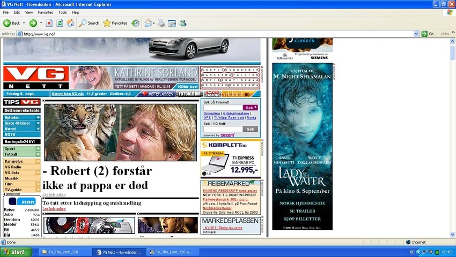Open Back button history dropdown arrow
456x257 pixels.
(x=24, y=23)
